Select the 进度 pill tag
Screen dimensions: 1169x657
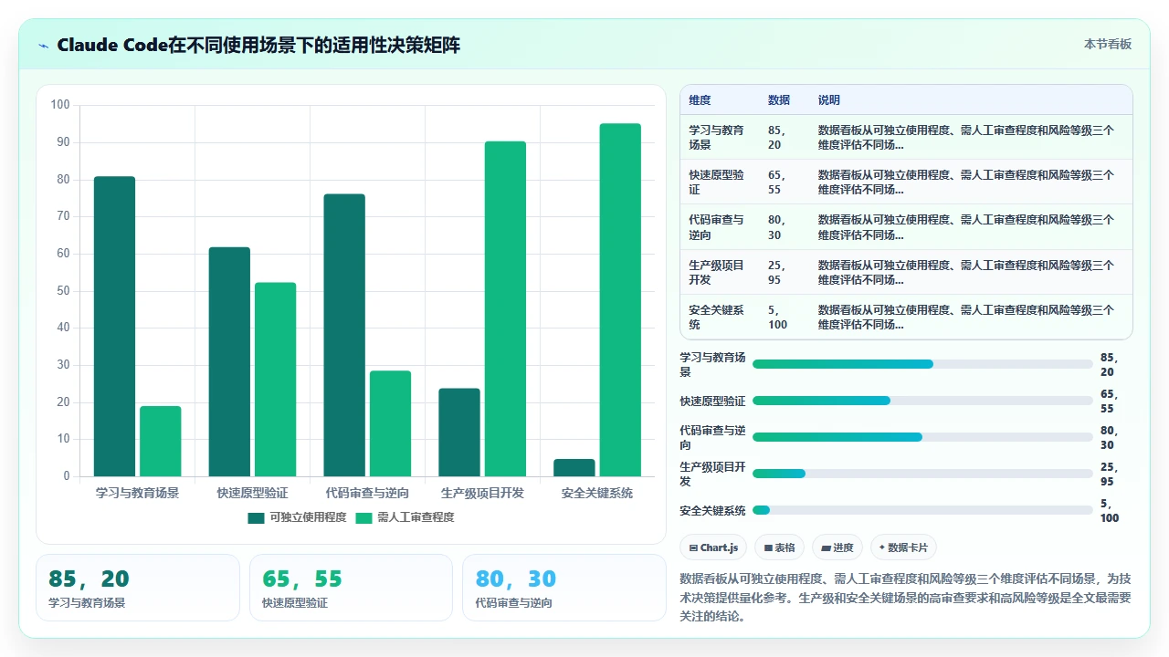(837, 547)
